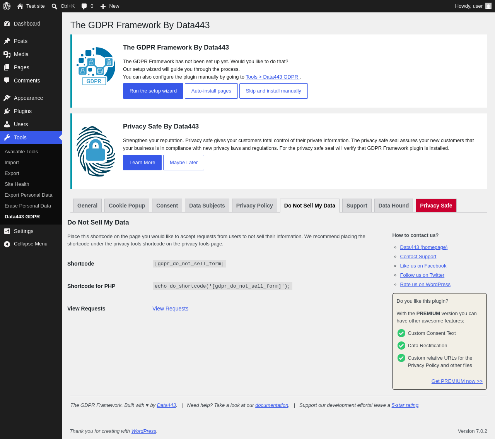Click the Data Rectification checkmark icon
The image size is (495, 439).
point(401,346)
